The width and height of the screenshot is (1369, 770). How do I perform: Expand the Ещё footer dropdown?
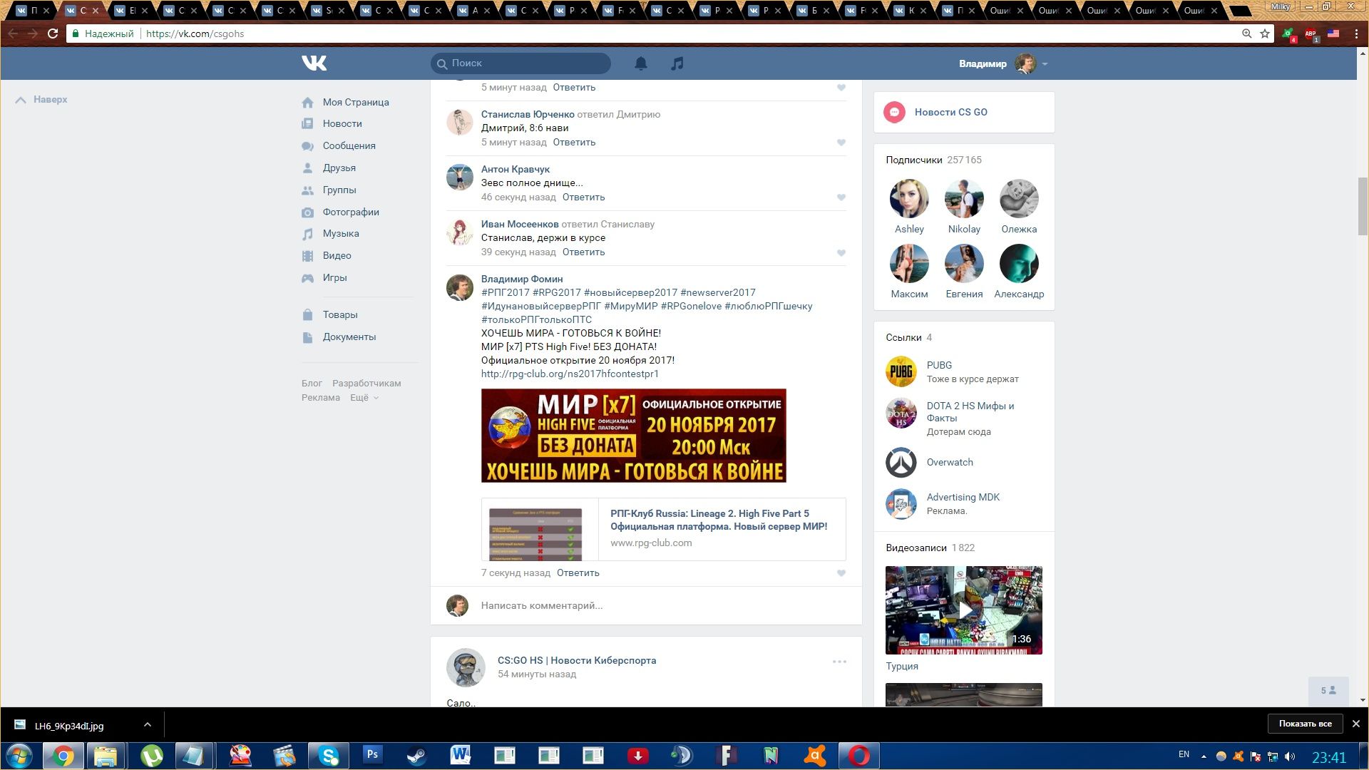[364, 397]
